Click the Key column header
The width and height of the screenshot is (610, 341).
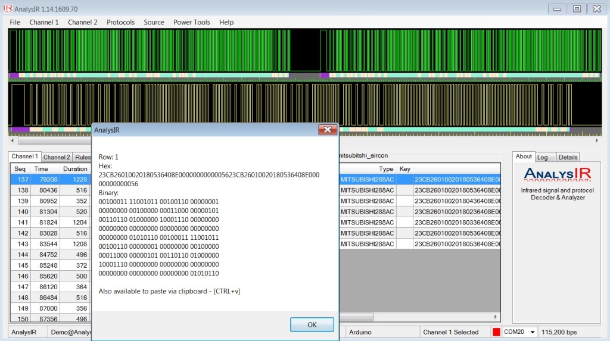tap(404, 169)
